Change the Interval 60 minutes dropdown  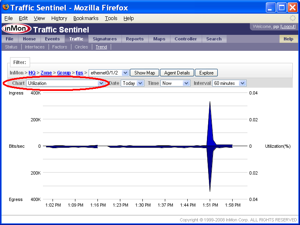(229, 83)
